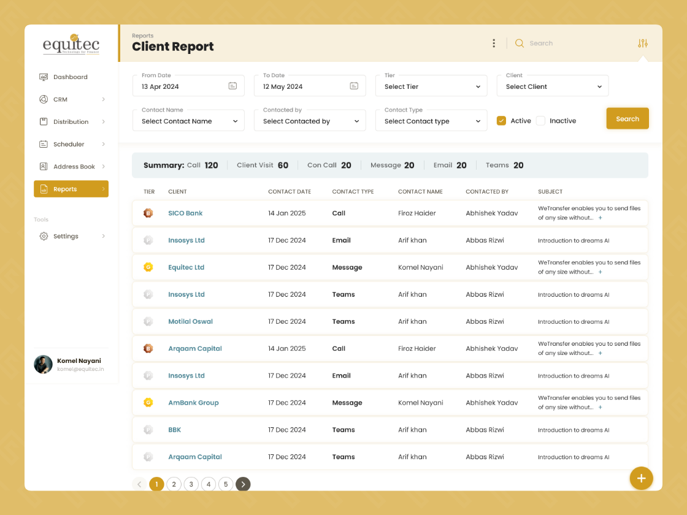Expand the Address Book submenu chevron
Image resolution: width=687 pixels, height=515 pixels.
pos(104,166)
